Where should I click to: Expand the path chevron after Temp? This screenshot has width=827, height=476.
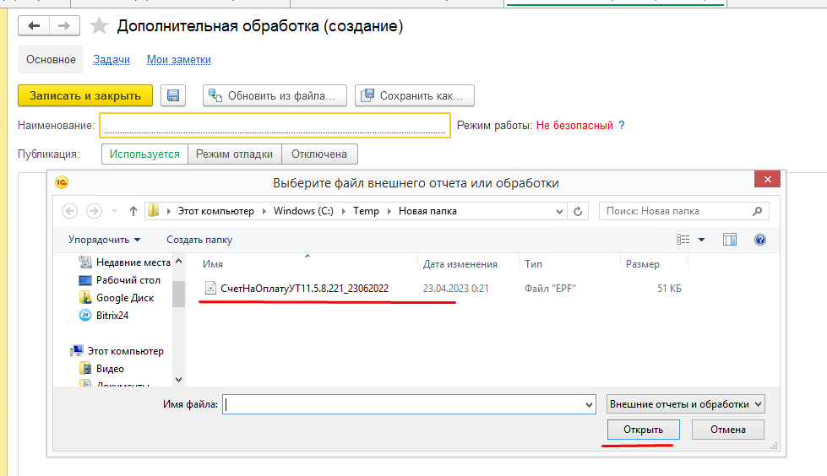(389, 211)
